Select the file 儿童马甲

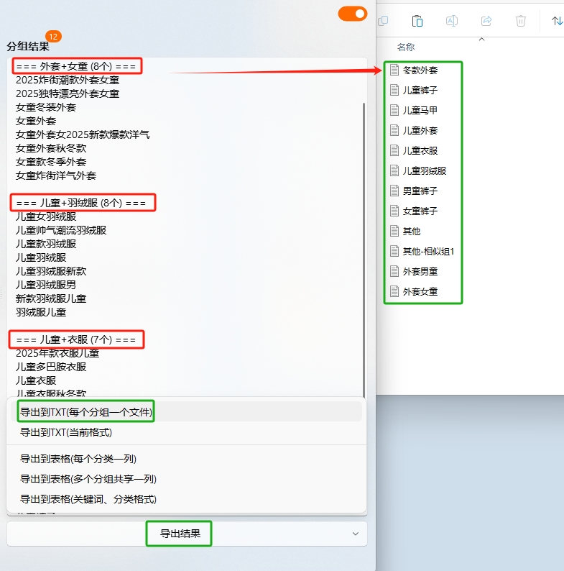420,110
